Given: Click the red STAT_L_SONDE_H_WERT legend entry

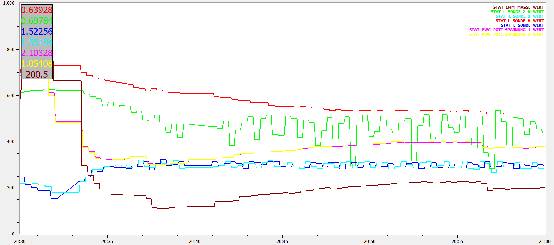Looking at the screenshot, I should (x=520, y=21).
